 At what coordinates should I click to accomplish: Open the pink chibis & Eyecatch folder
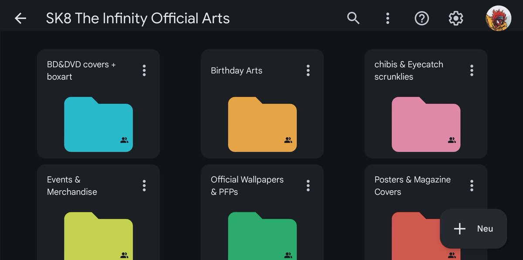(426, 124)
